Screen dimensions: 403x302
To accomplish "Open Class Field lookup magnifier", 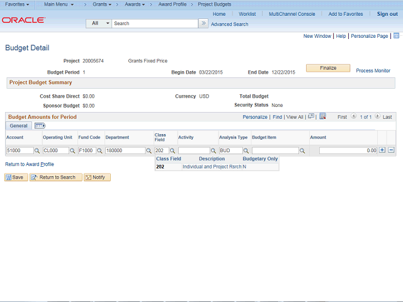I will tap(173, 151).
